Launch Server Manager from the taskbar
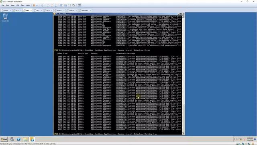 12,139
